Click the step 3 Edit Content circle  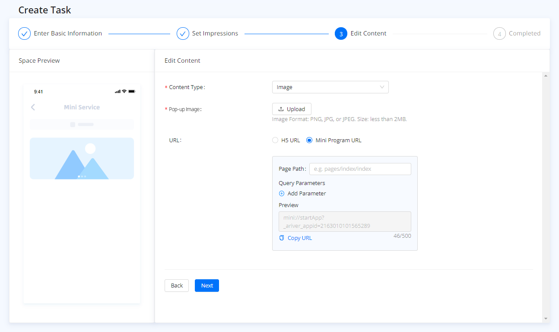click(x=341, y=34)
